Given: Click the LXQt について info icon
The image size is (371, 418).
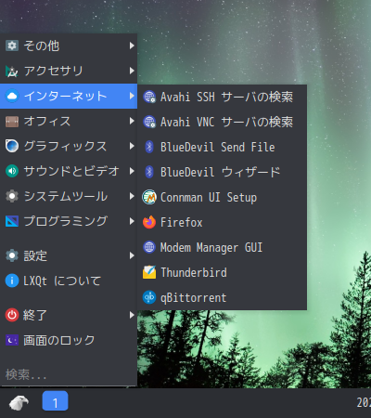Looking at the screenshot, I should click(12, 281).
